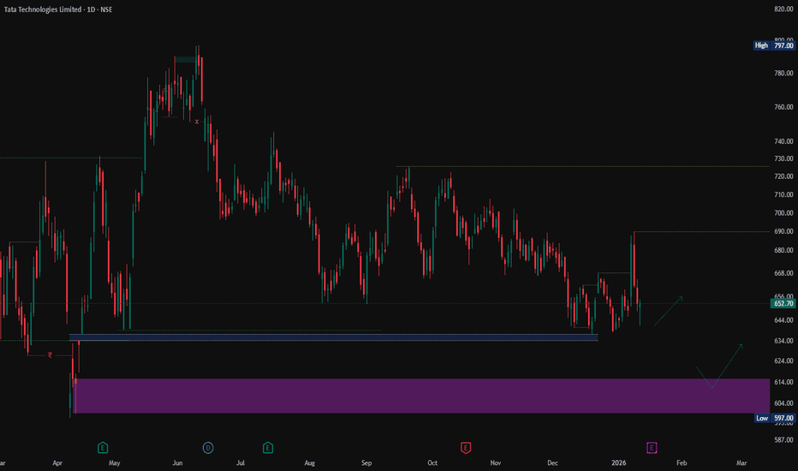Select the red marker left of the April low

[51, 355]
